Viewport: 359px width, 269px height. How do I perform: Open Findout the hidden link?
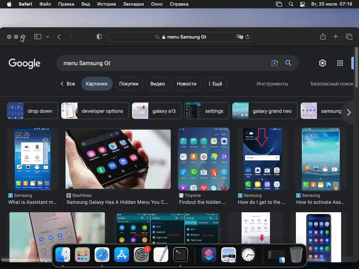[x=202, y=202]
